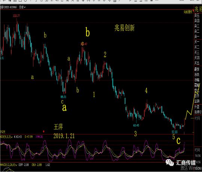Expand the MACD(12,26,9) indicator dropdown

[x=9, y=165]
